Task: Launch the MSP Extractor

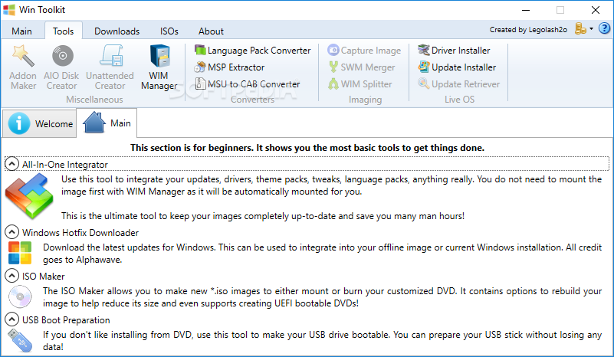Action: [x=229, y=67]
